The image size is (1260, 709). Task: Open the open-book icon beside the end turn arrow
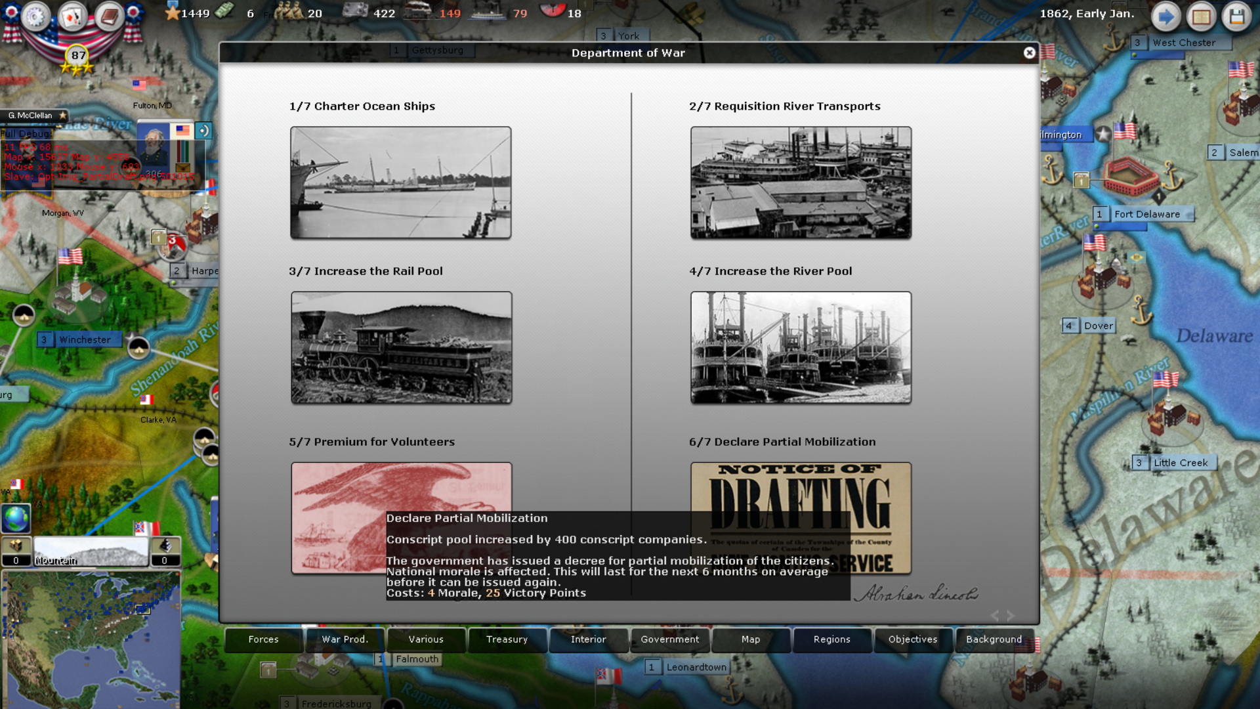click(1202, 16)
